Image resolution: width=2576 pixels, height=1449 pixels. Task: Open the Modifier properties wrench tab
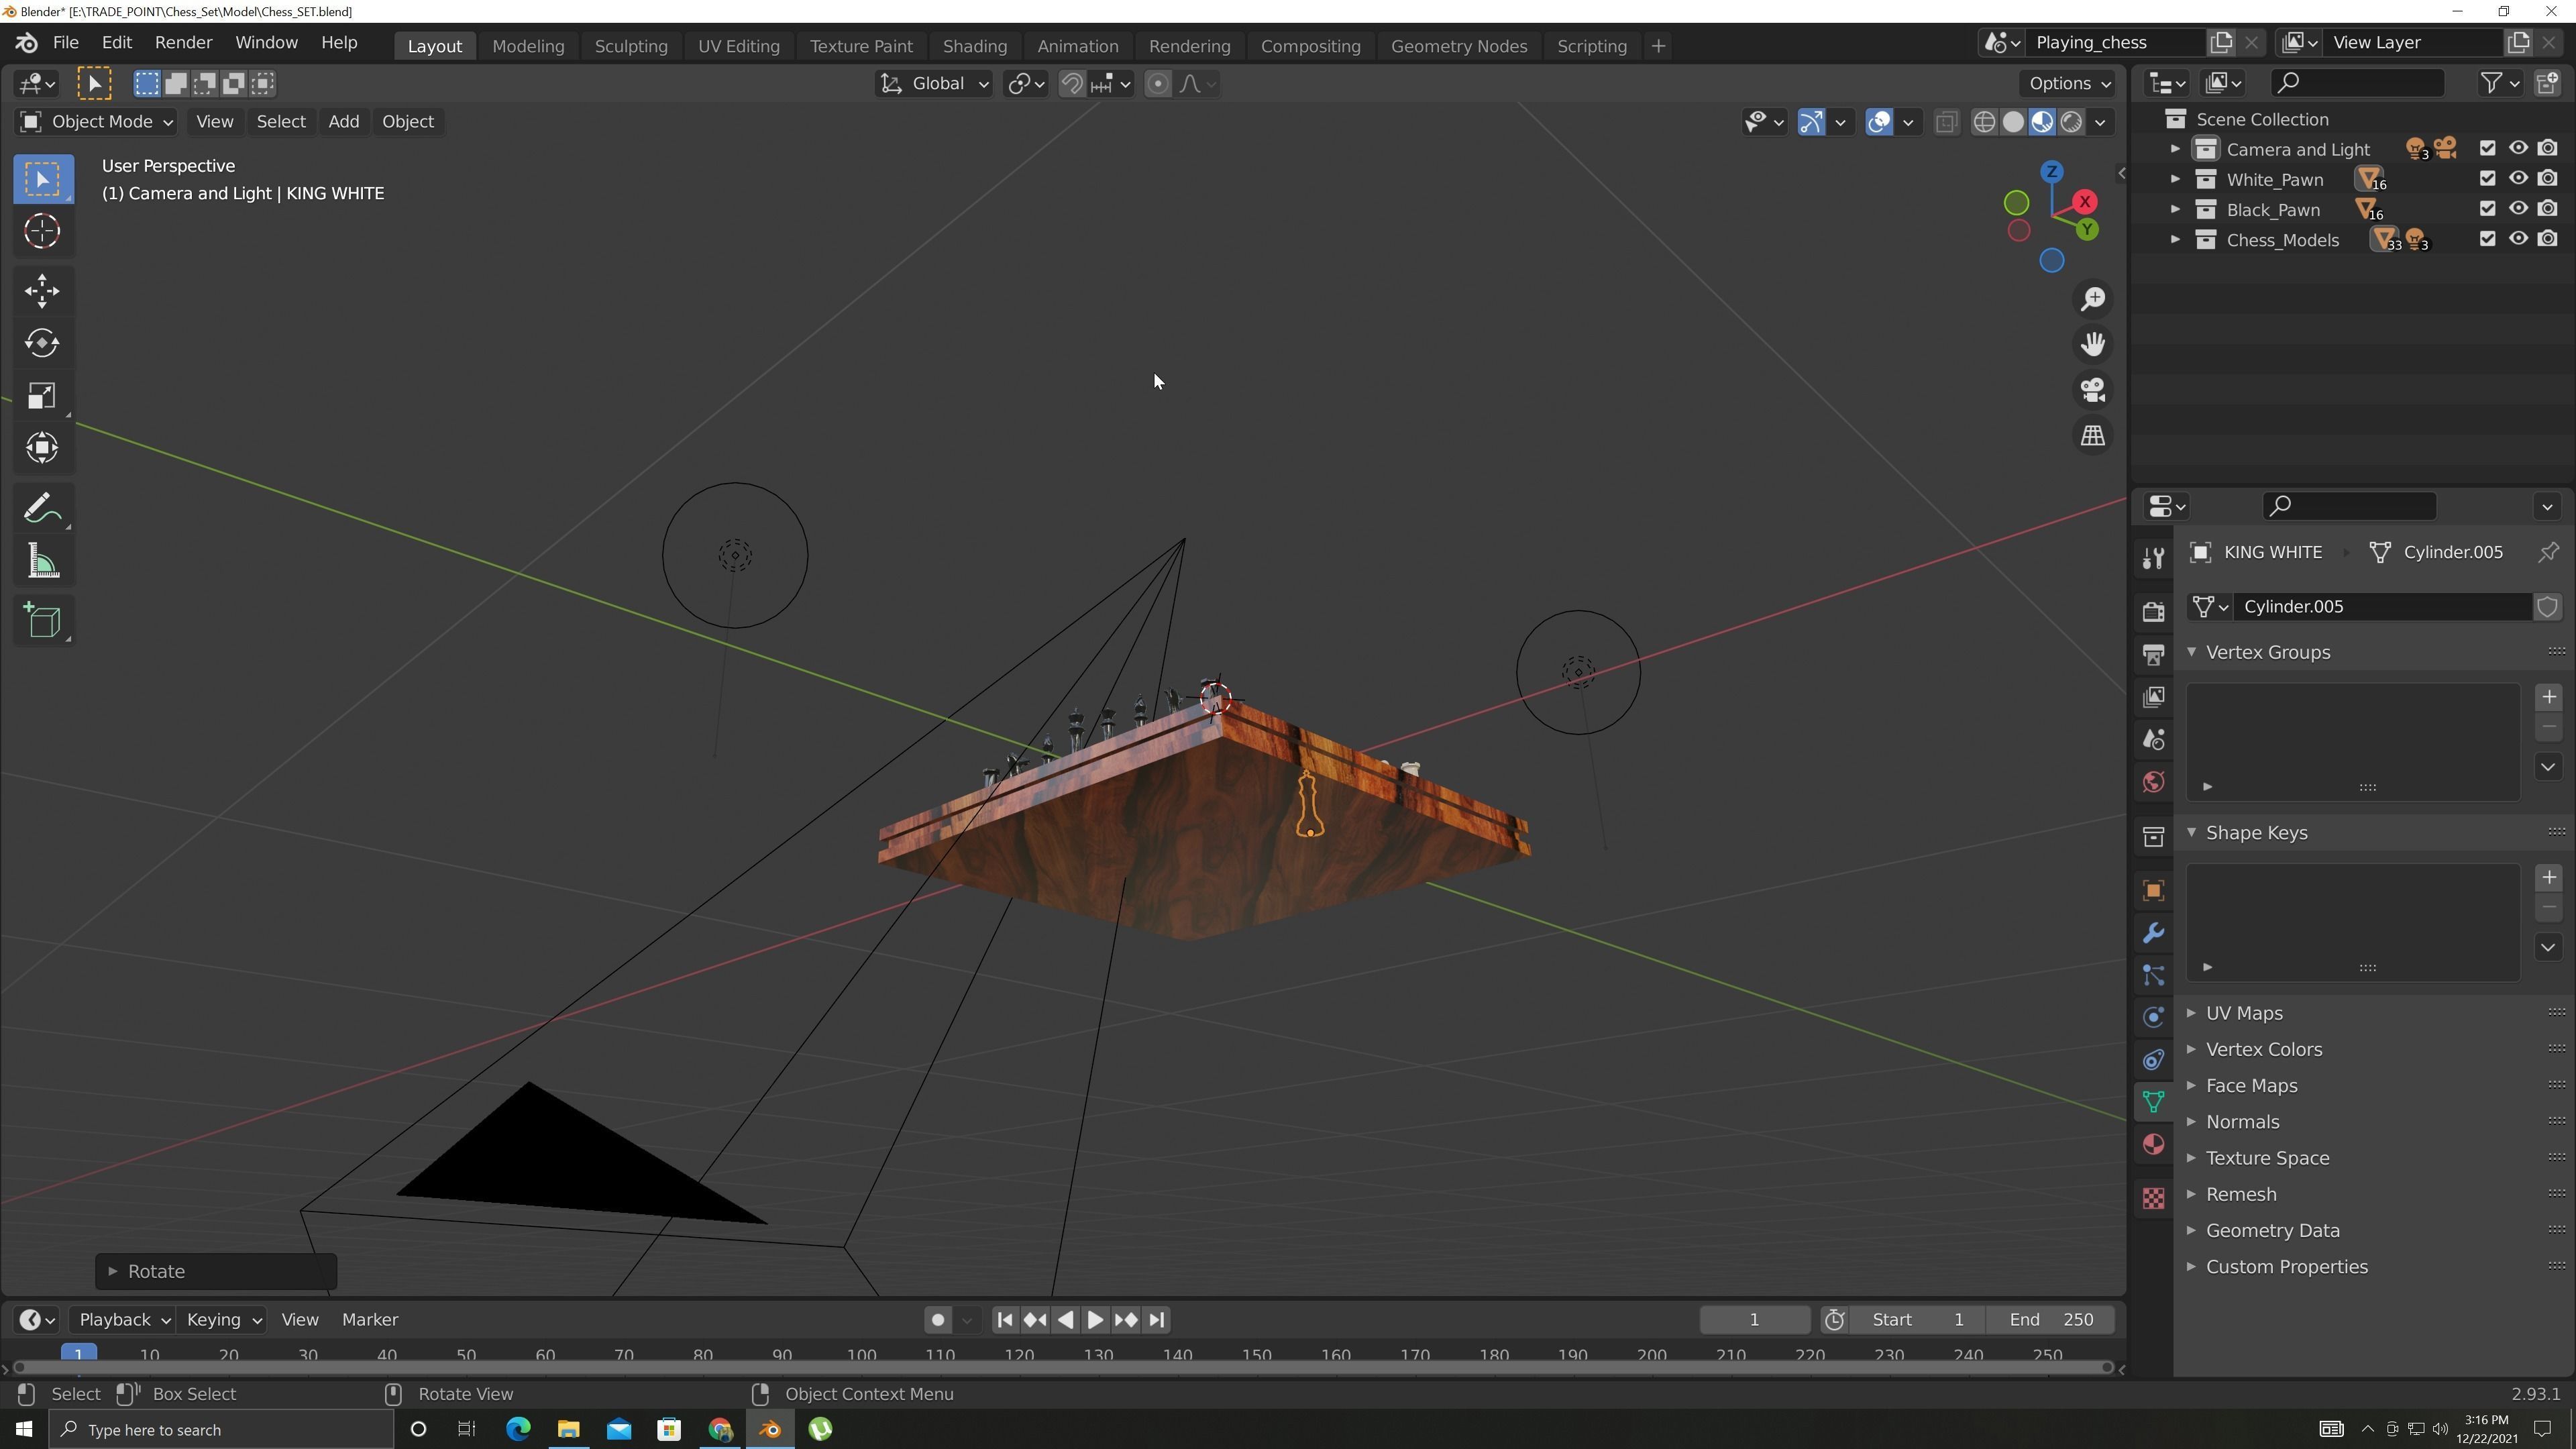(x=2153, y=933)
